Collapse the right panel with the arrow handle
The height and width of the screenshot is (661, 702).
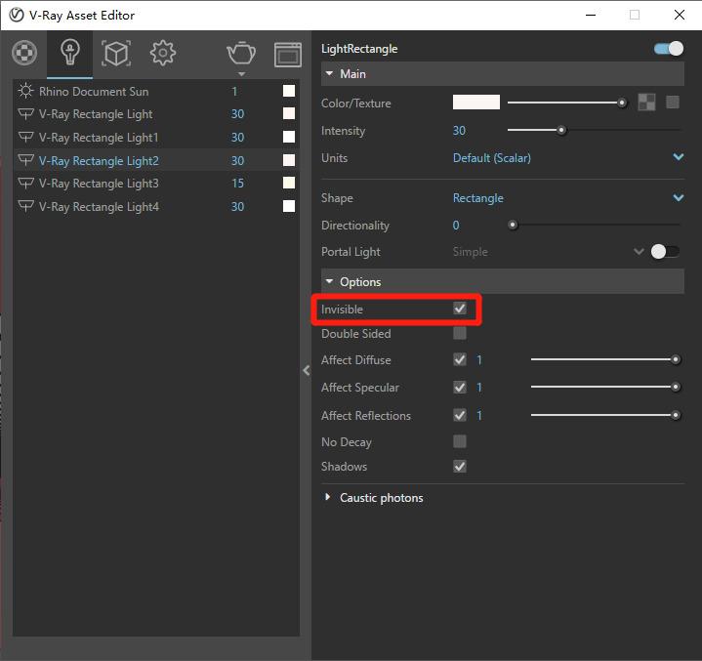307,370
